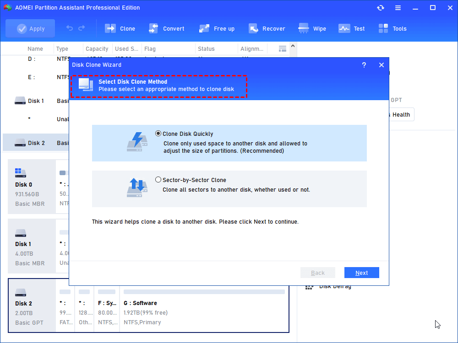Click the Disk 1 drive icon in list
458x343 pixels.
pyautogui.click(x=20, y=101)
